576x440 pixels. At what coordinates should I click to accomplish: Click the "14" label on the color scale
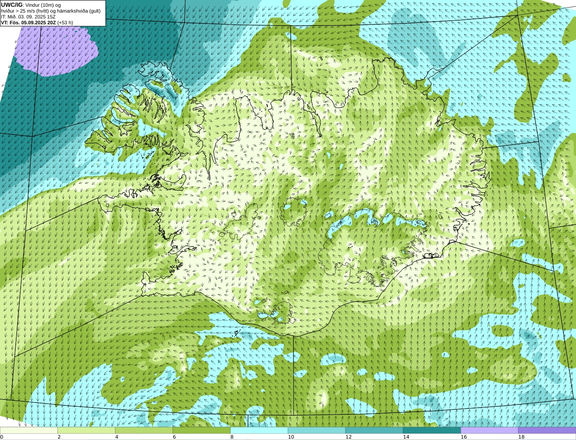pos(406,437)
